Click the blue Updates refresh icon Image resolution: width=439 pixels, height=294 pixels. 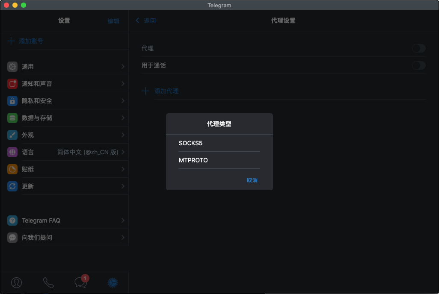click(12, 186)
